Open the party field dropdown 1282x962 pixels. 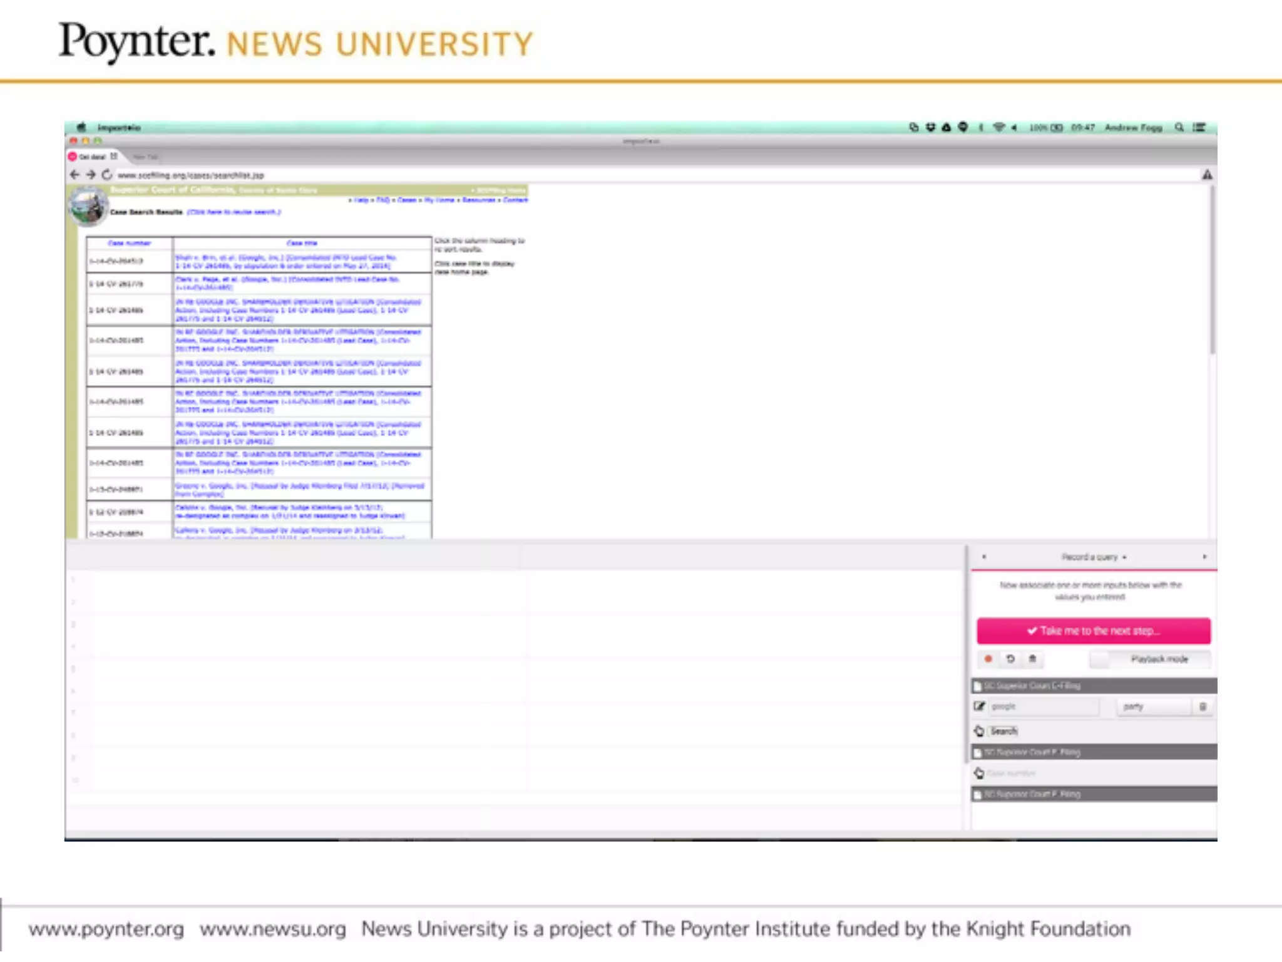coord(1153,706)
